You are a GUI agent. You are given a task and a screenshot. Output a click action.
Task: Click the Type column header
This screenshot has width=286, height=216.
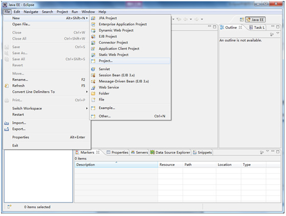pyautogui.click(x=254, y=165)
